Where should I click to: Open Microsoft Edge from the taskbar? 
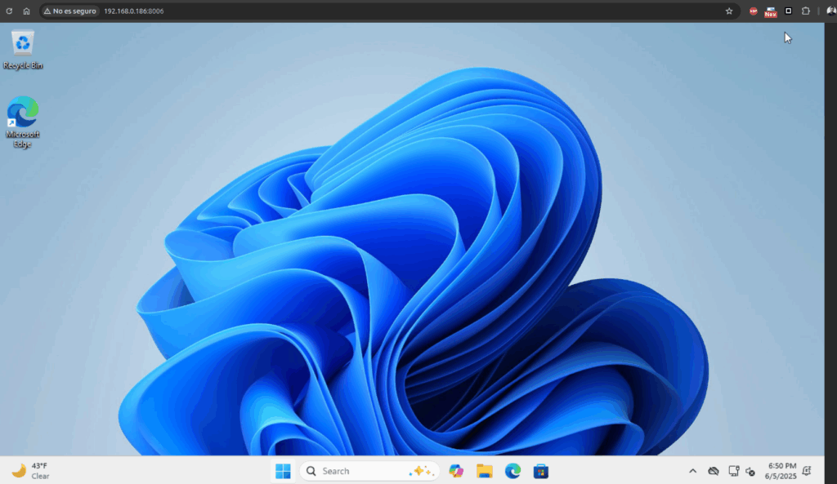(x=512, y=471)
